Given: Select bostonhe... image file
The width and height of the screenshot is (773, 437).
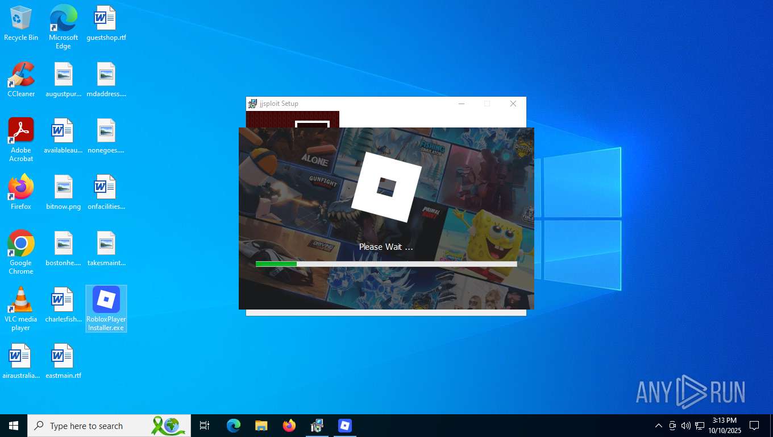Looking at the screenshot, I should [63, 249].
